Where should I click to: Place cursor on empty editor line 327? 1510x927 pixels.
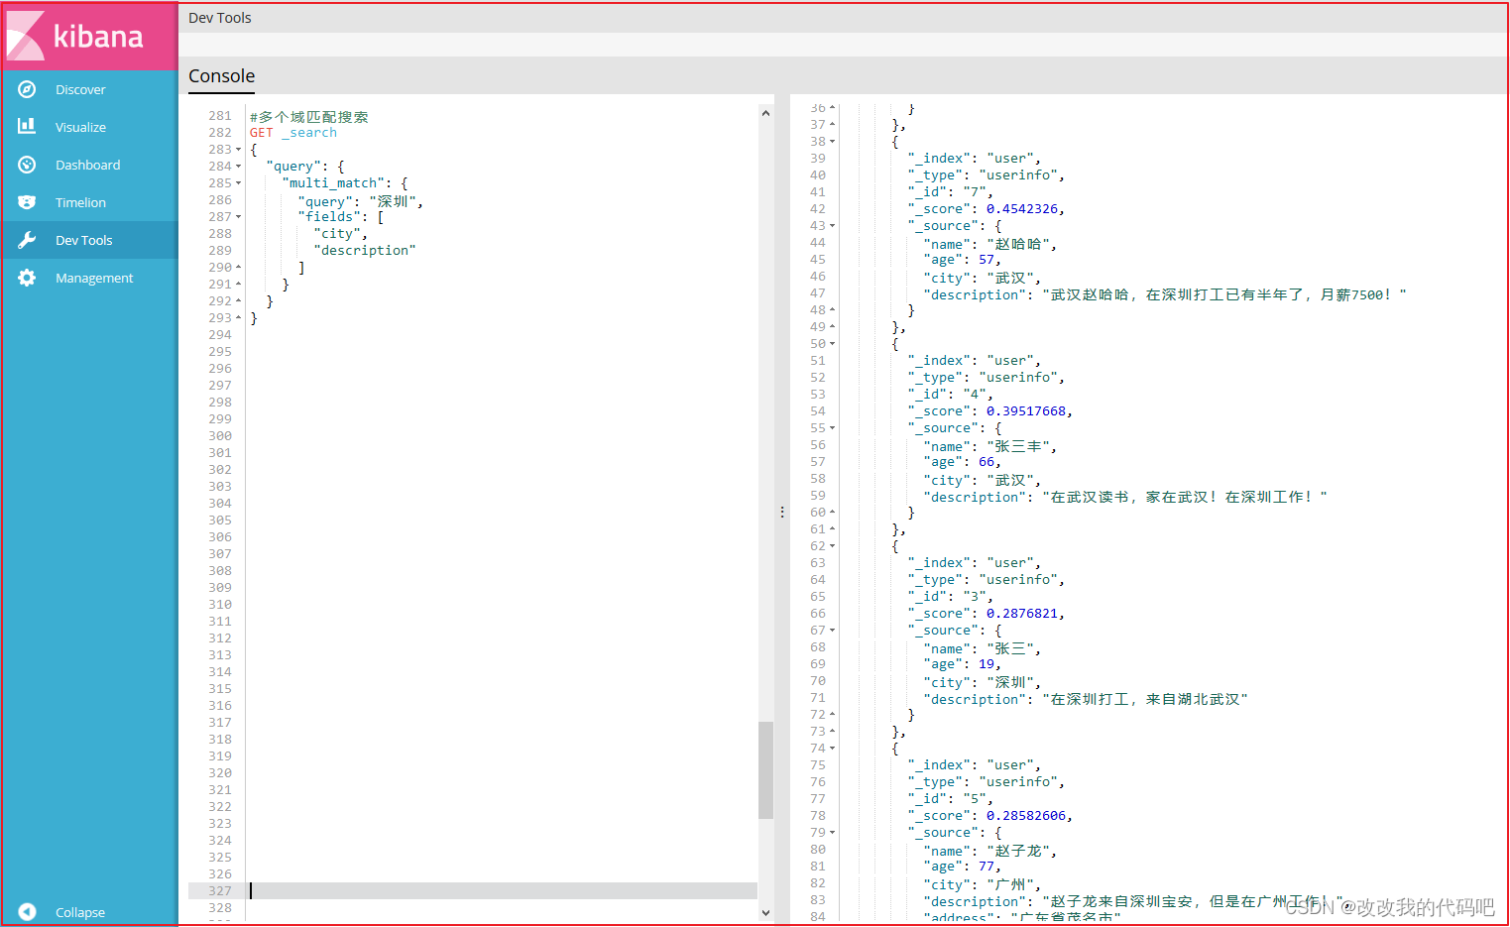coord(473,891)
